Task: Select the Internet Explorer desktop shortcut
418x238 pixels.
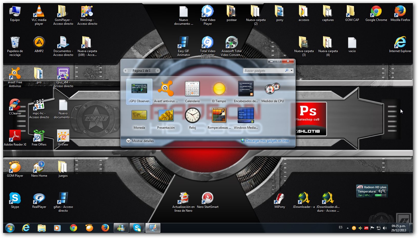Action: click(x=400, y=45)
